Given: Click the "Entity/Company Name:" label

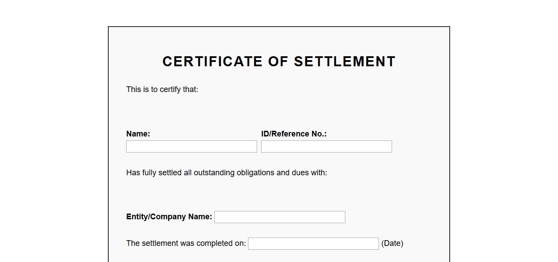Looking at the screenshot, I should point(169,217).
